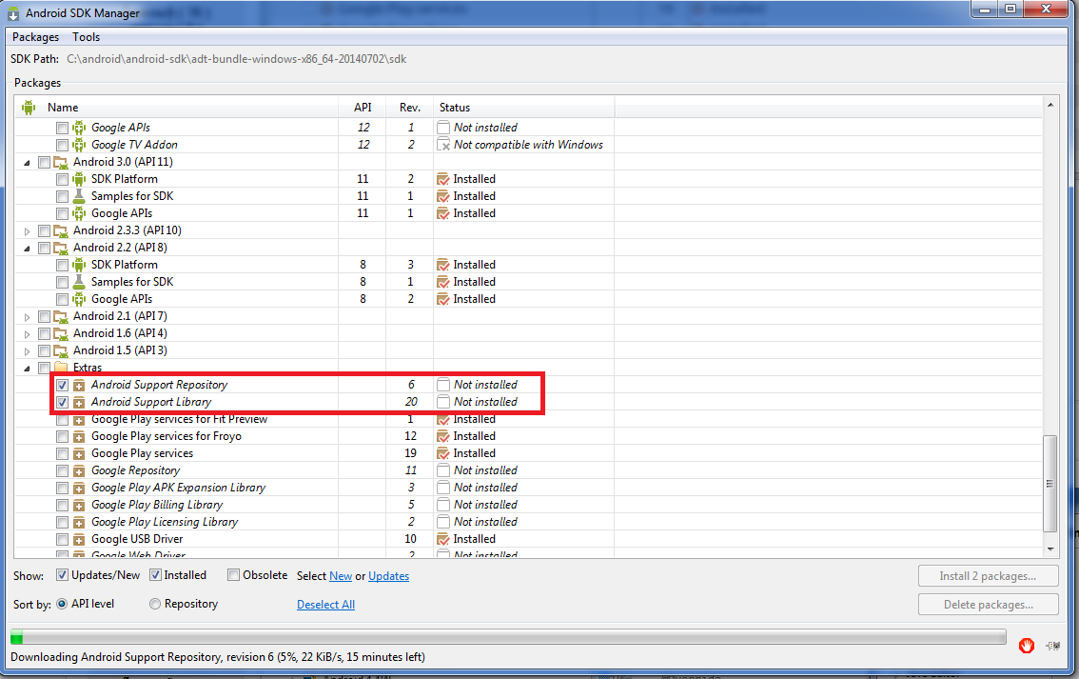
Task: Click the red stop download icon
Action: click(1026, 646)
